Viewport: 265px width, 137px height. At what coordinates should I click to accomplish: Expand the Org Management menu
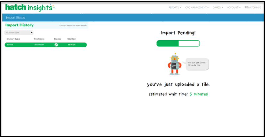(197, 7)
